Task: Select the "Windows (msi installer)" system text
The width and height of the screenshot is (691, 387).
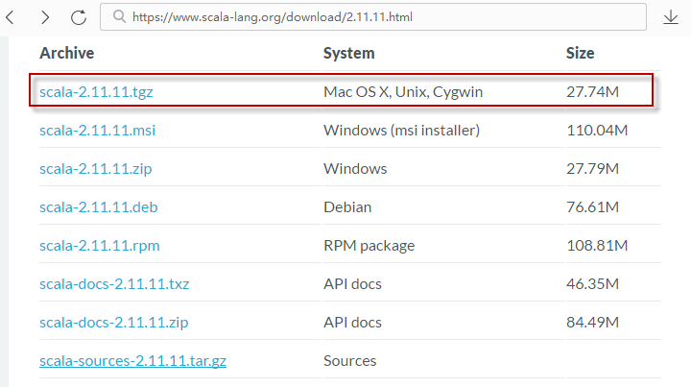Action: 401,130
